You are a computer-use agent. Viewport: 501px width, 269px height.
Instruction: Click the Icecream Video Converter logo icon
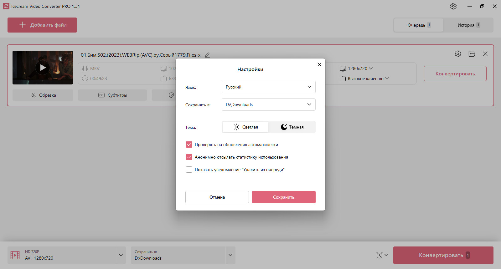6,6
